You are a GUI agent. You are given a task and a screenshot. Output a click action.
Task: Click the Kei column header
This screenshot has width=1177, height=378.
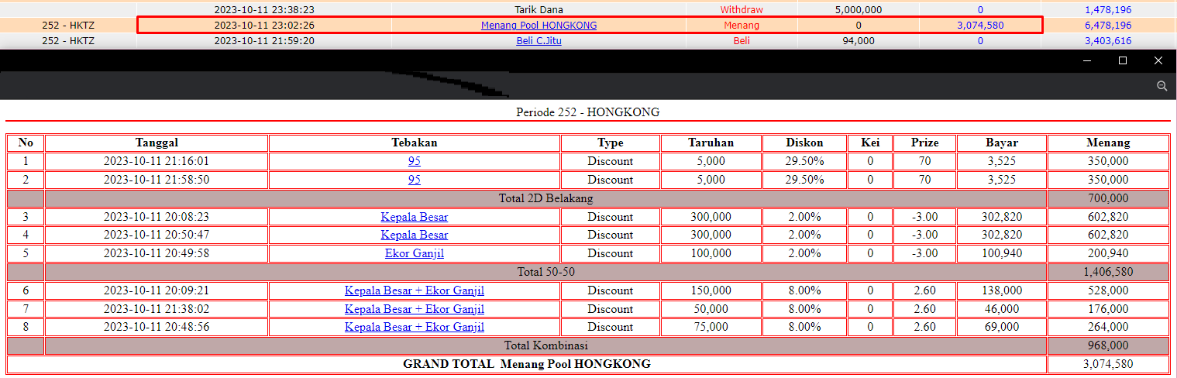(870, 143)
